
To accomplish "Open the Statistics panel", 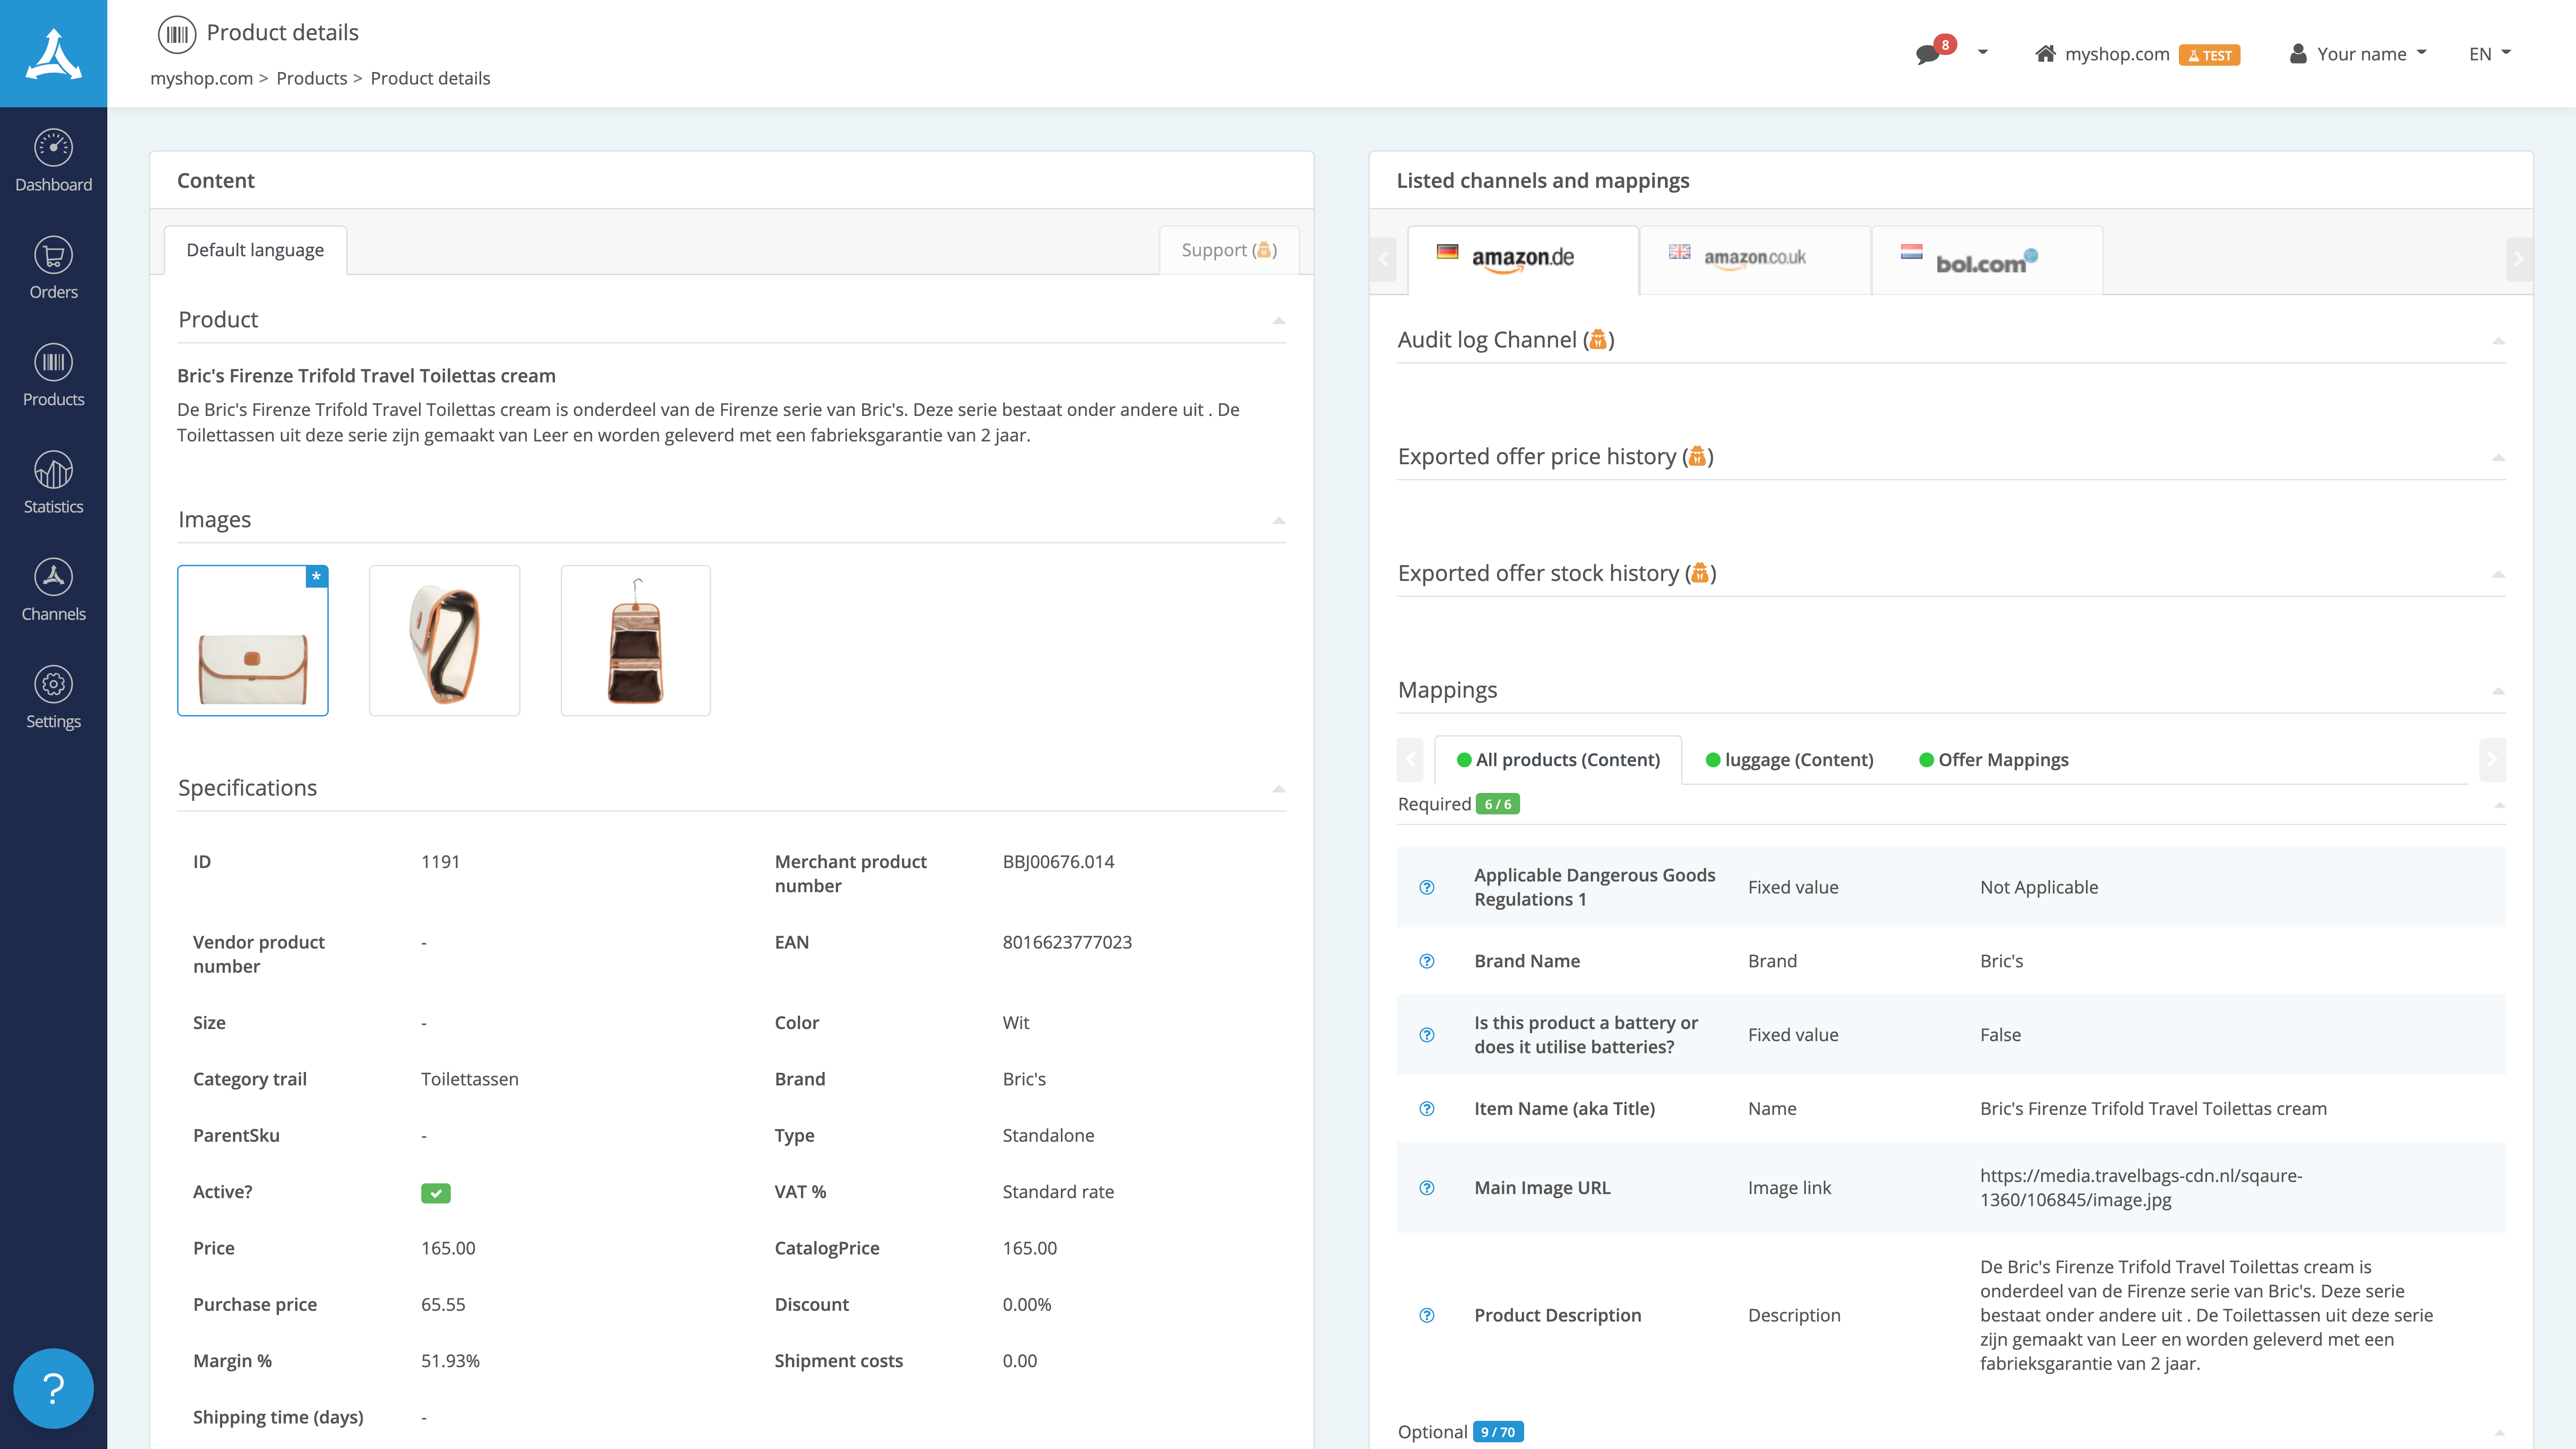I will point(53,481).
